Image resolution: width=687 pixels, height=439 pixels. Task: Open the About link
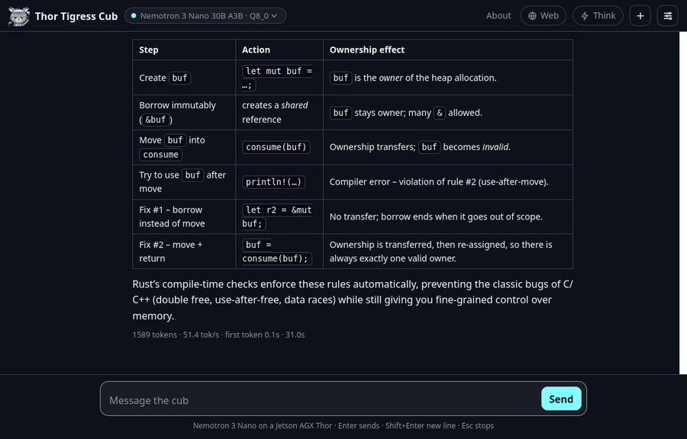(x=498, y=16)
